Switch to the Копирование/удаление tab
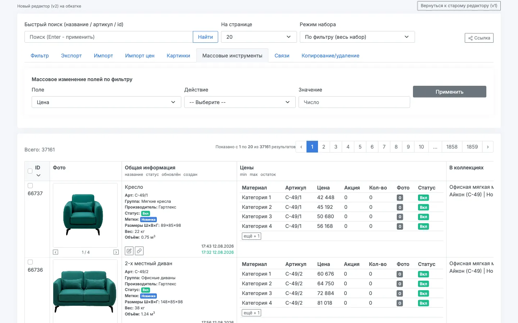 tap(330, 56)
